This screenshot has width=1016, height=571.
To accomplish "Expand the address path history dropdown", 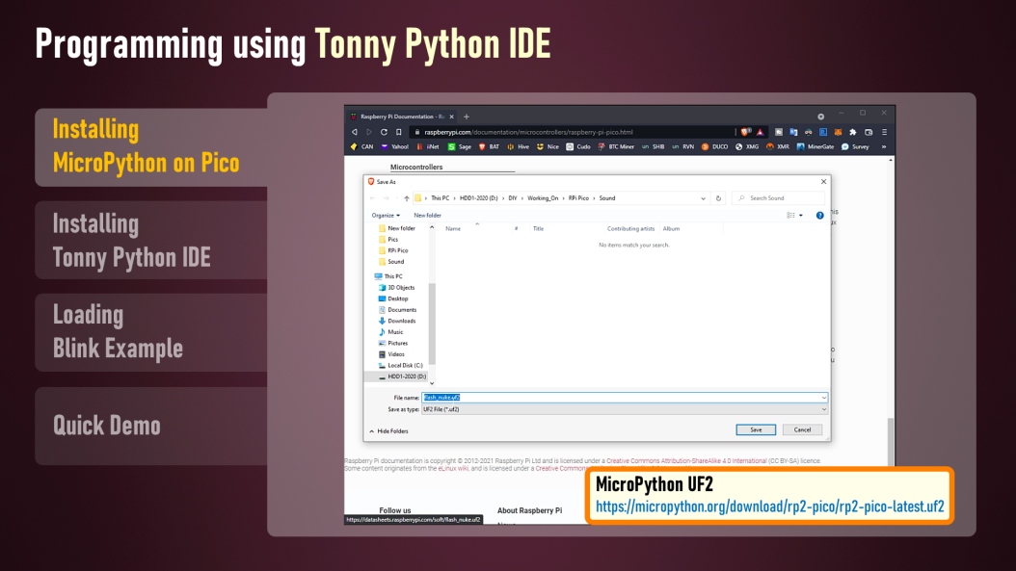I will (x=703, y=198).
